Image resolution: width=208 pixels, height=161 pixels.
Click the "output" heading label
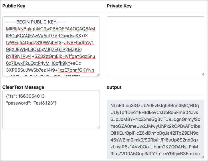pyautogui.click(x=114, y=87)
